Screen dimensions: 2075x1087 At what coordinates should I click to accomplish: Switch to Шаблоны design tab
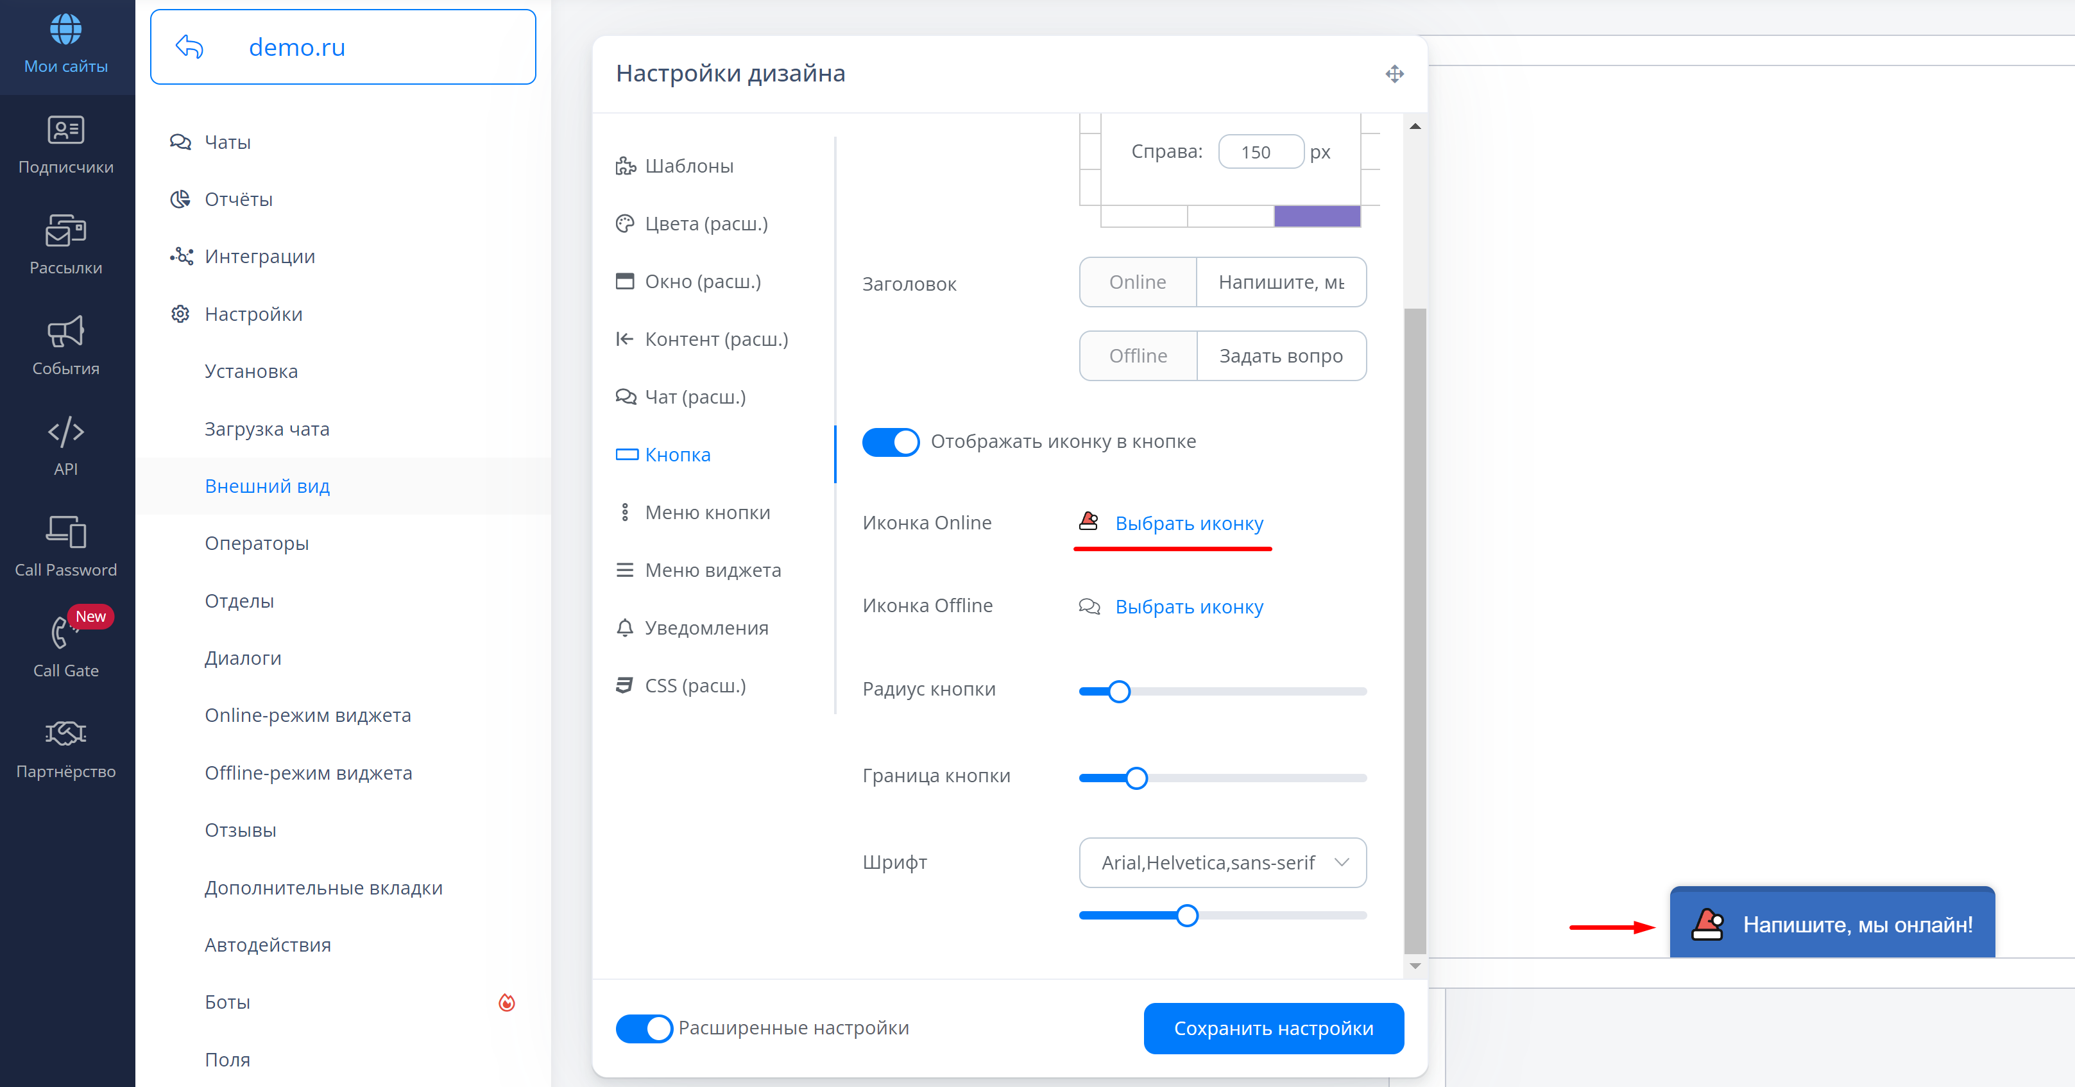click(688, 166)
